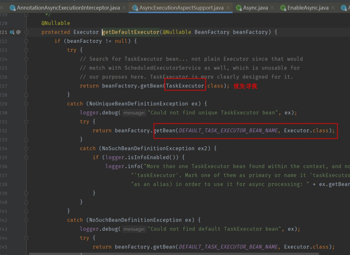Switch to the AnnotationAsyncExecutionInterceptor.java tab
The width and height of the screenshot is (350, 255).
coord(68,7)
